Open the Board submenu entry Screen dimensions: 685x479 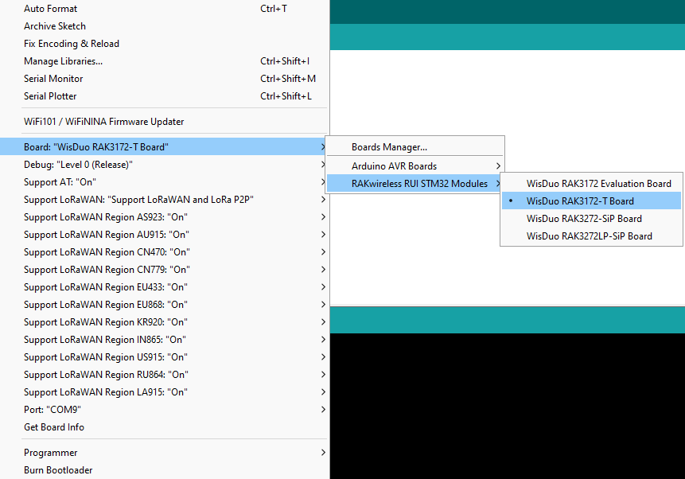pos(95,147)
